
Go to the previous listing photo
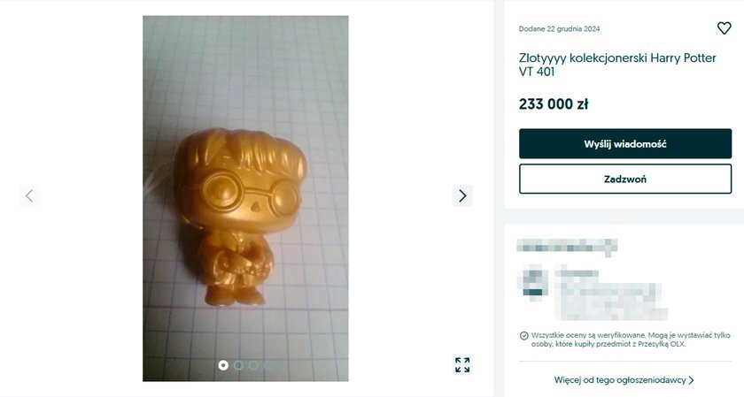(29, 195)
